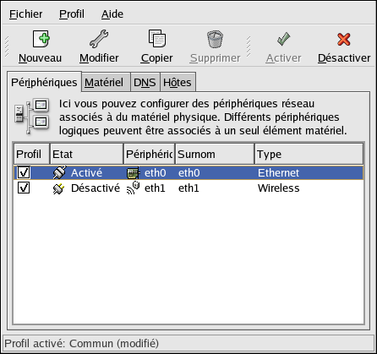Click the eth0 network card icon
Image resolution: width=377 pixels, height=354 pixels.
(x=134, y=173)
